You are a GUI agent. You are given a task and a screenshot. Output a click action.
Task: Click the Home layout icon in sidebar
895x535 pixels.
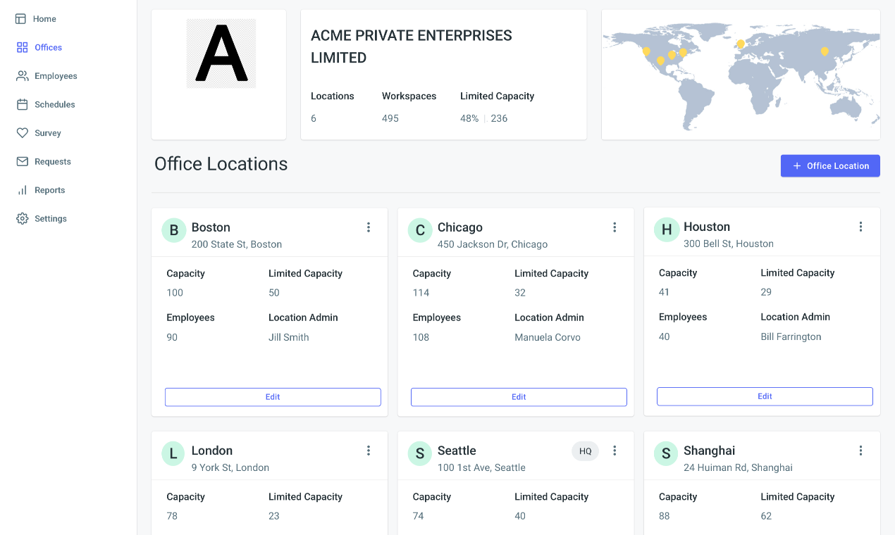click(x=21, y=19)
